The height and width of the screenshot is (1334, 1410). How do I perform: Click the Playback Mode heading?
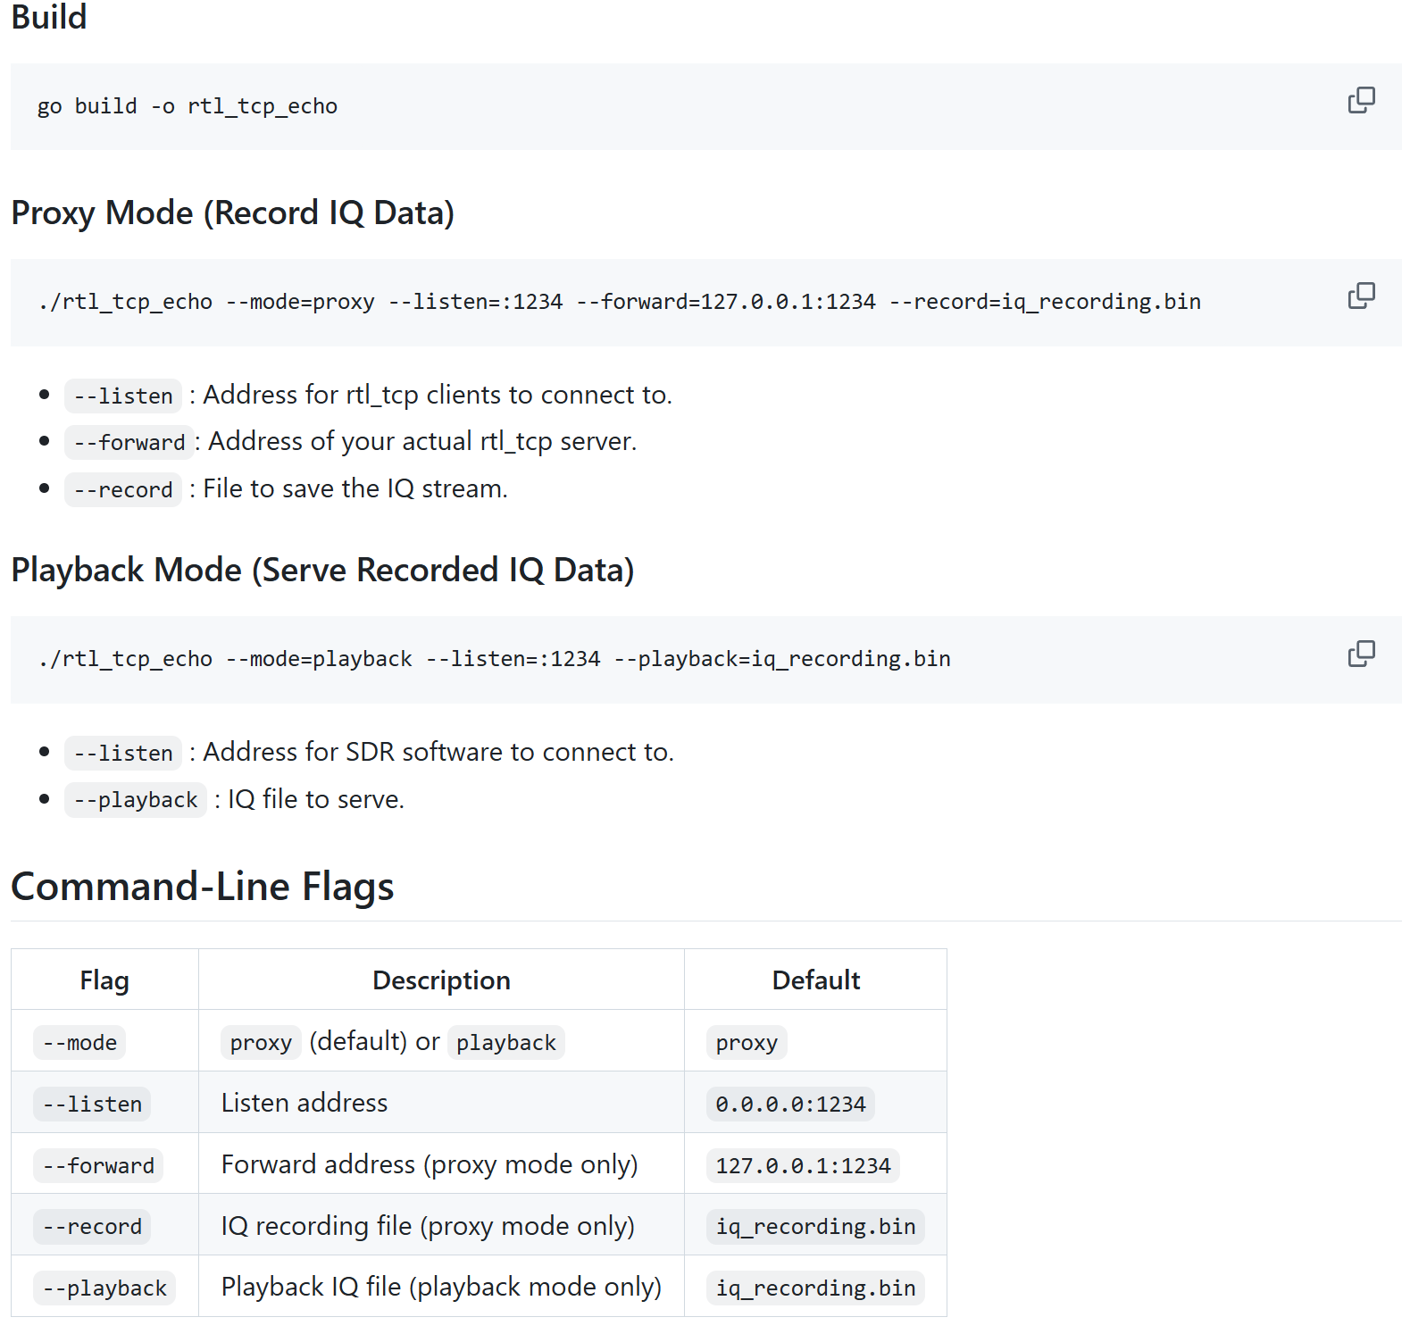[x=322, y=570]
